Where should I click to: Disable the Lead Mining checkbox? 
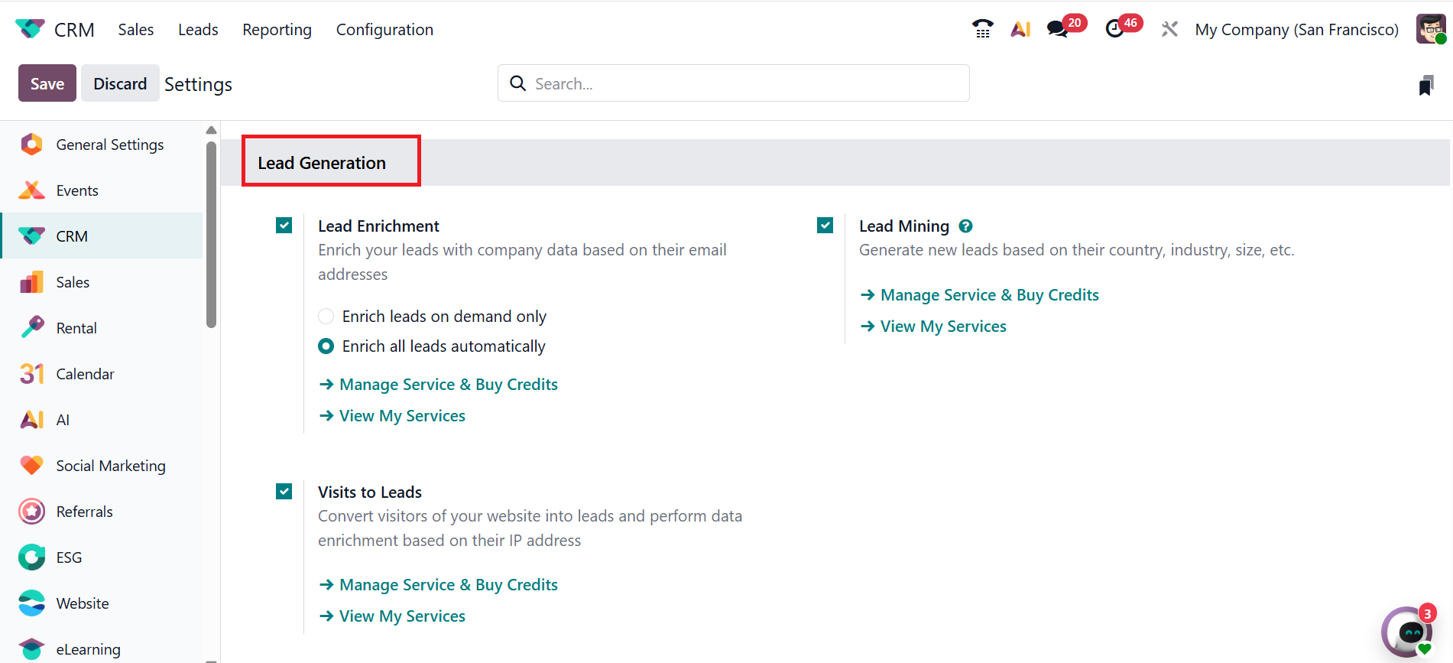pos(825,226)
